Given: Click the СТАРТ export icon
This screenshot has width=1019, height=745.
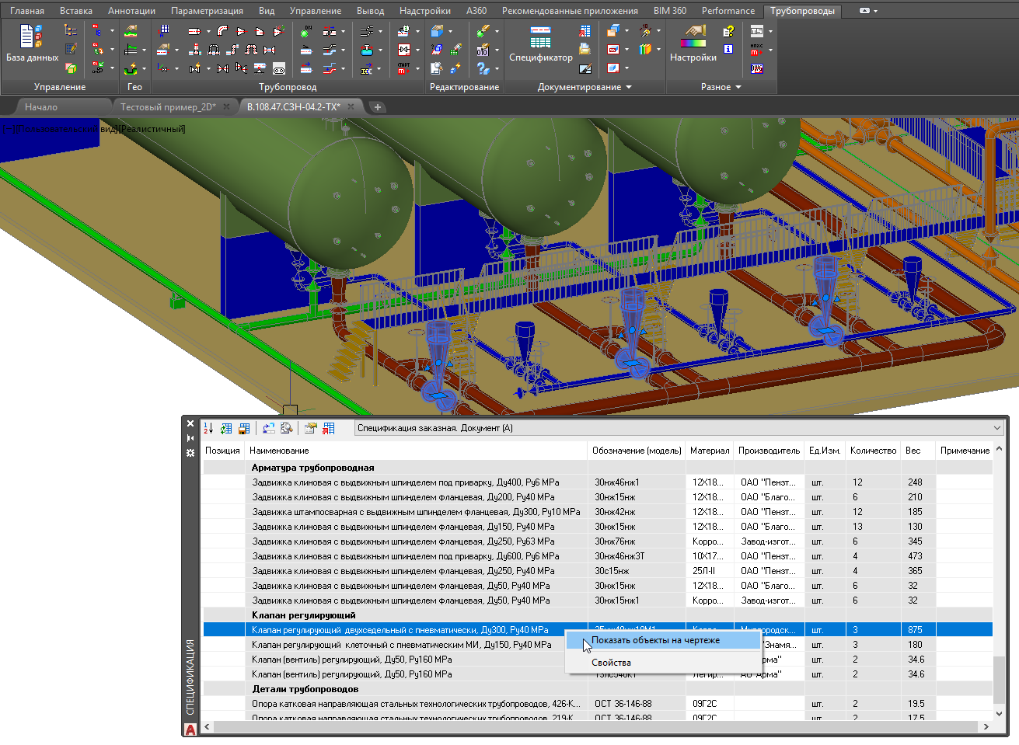Looking at the screenshot, I should (403, 68).
